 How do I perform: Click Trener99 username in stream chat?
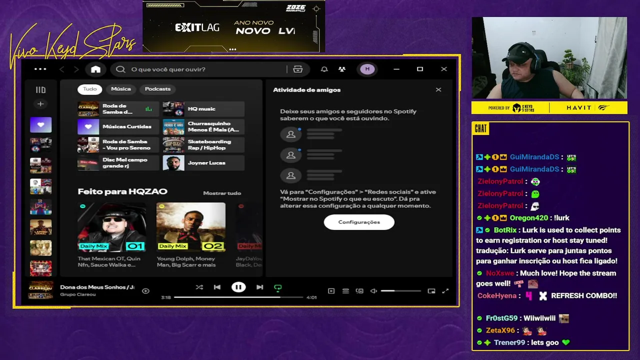pos(509,343)
